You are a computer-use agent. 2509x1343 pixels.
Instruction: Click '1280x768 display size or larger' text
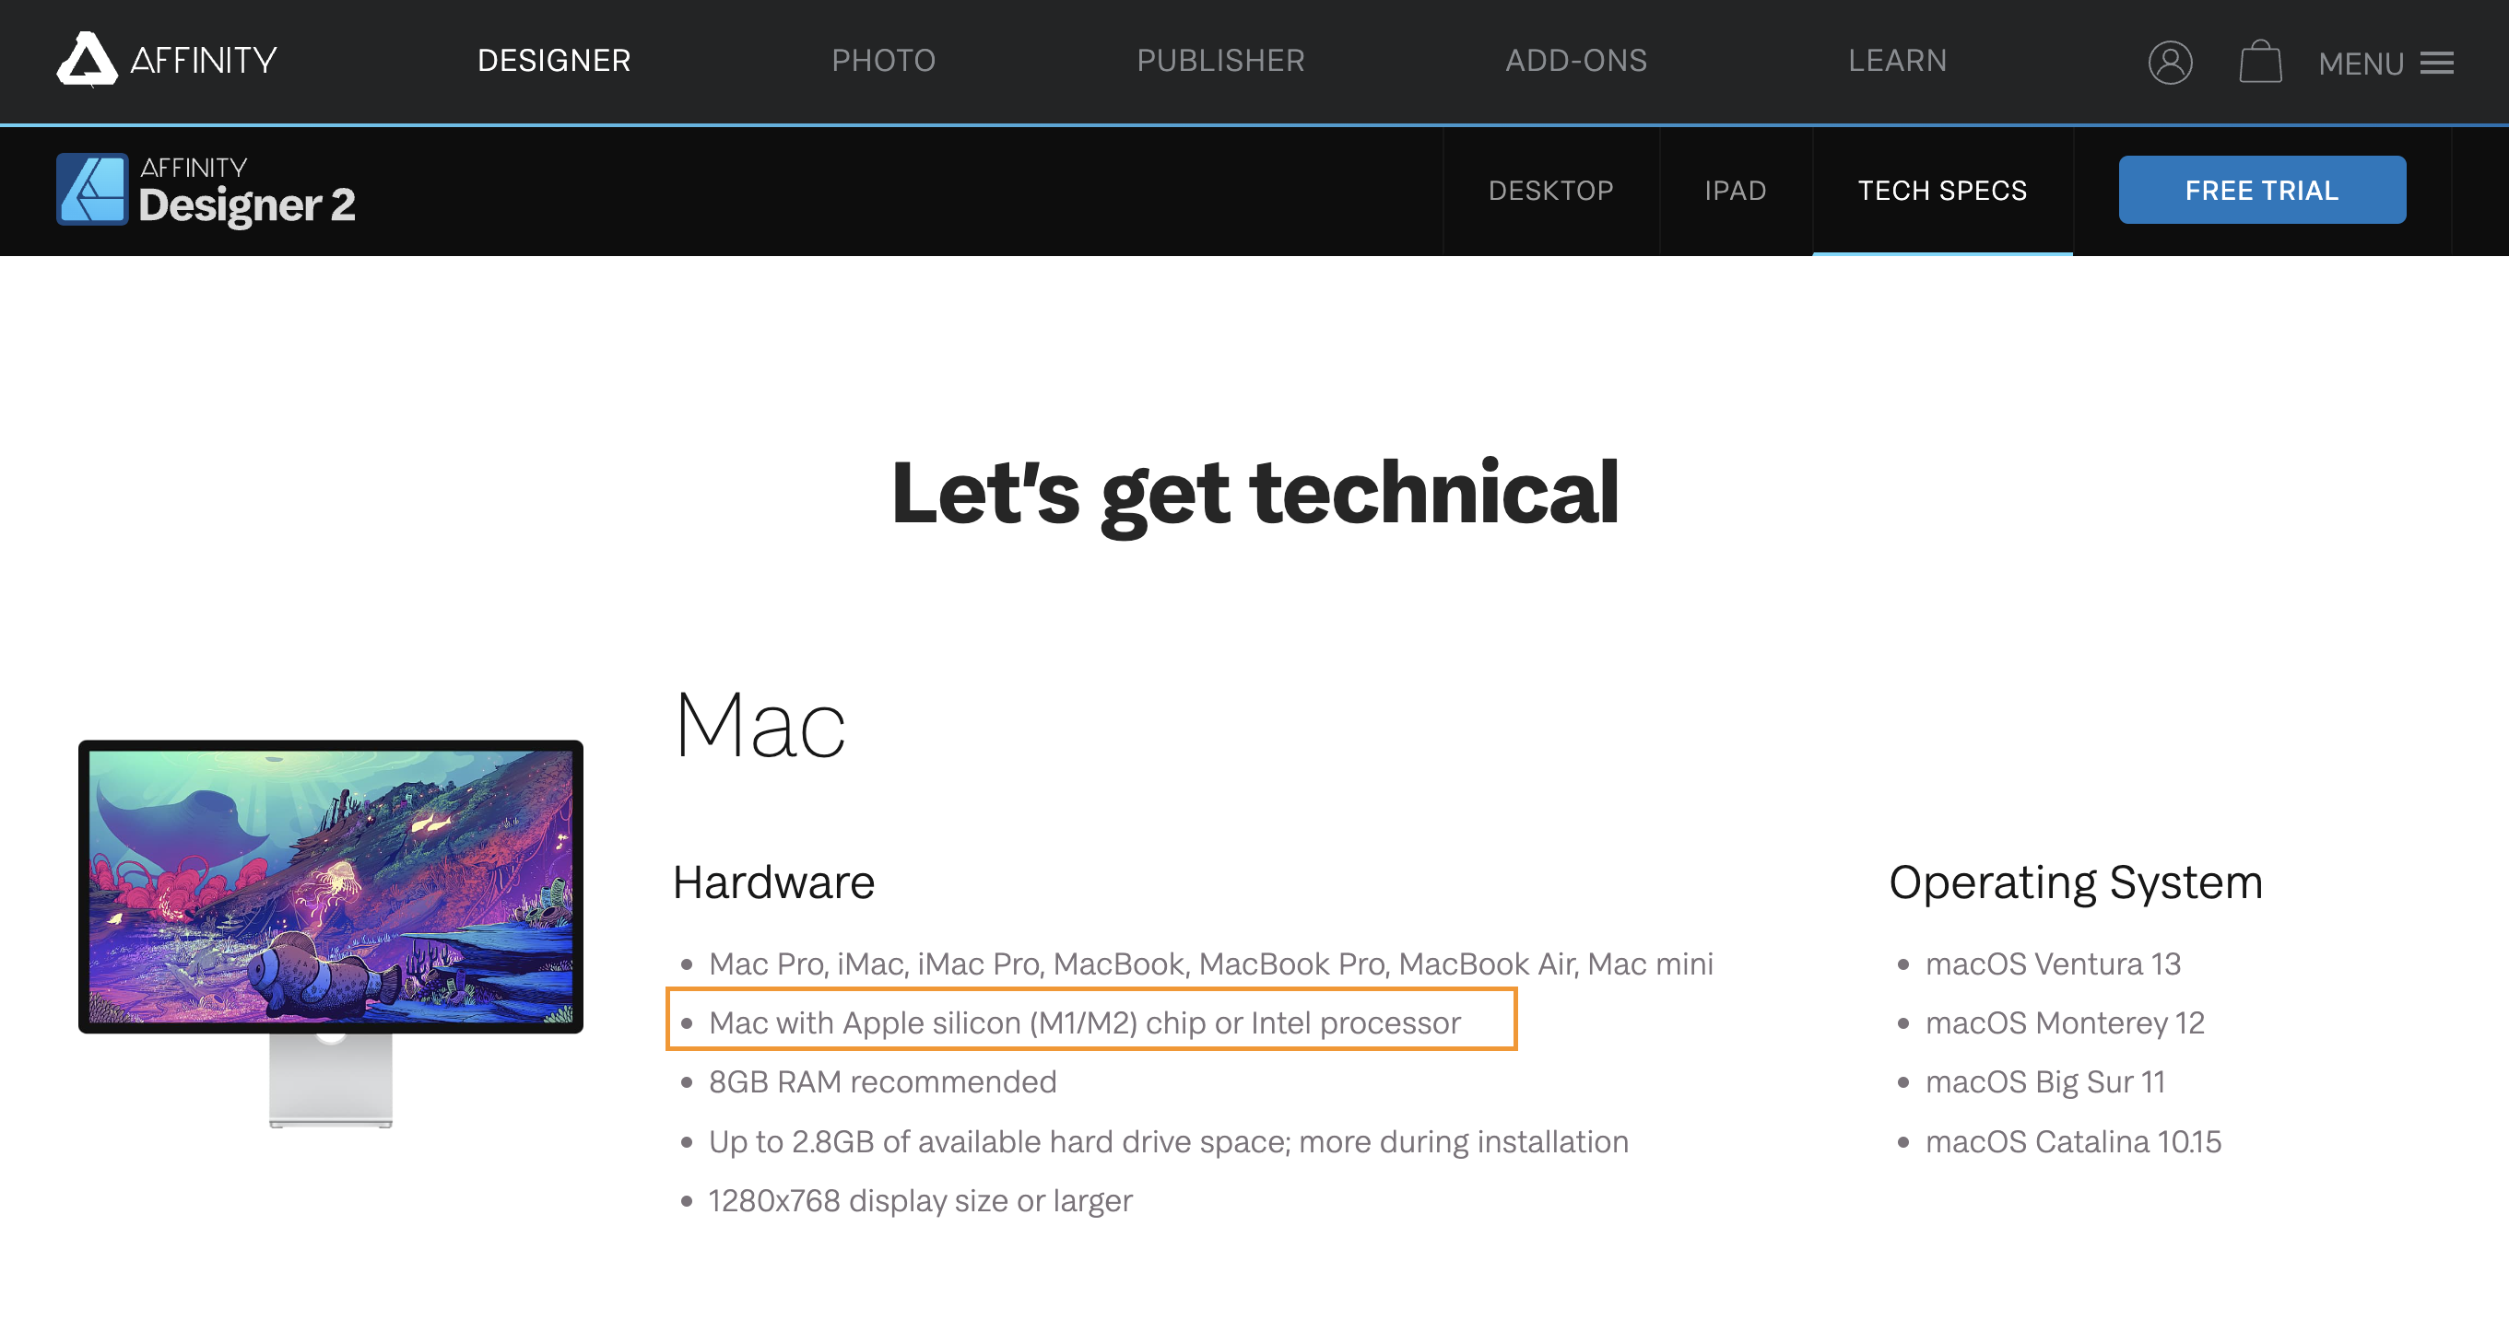tap(921, 1201)
